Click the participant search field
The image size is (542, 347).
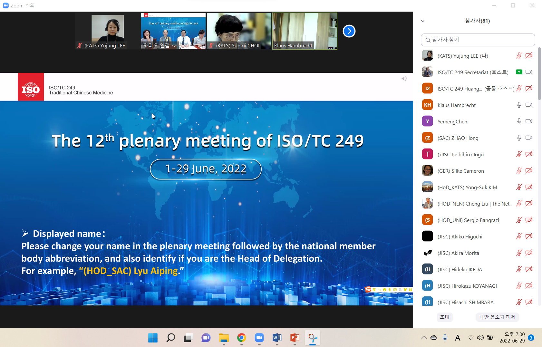pyautogui.click(x=478, y=40)
